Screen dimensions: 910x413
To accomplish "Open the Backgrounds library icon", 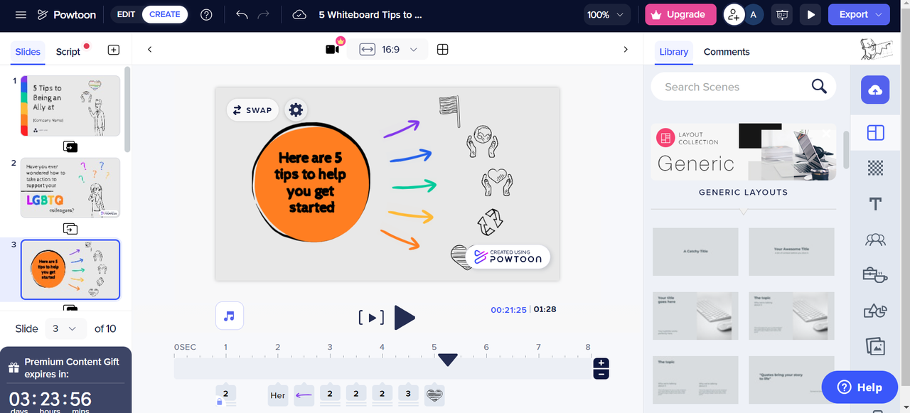I will click(x=875, y=168).
